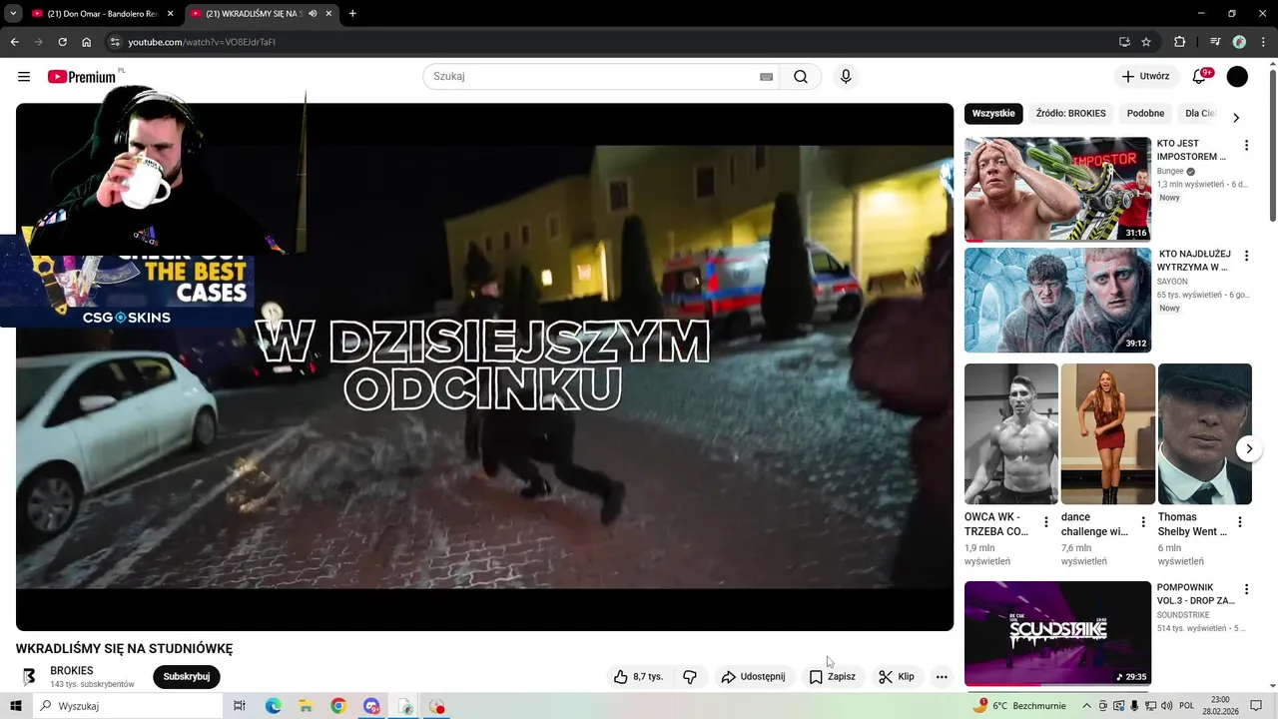The width and height of the screenshot is (1278, 719).
Task: Open the Chrome three-dot menu
Action: (1262, 42)
